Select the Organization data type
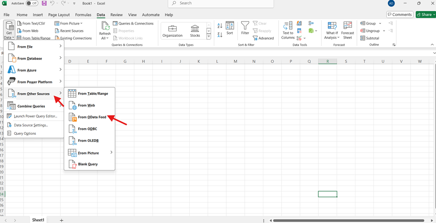436x223 pixels. pos(172,30)
